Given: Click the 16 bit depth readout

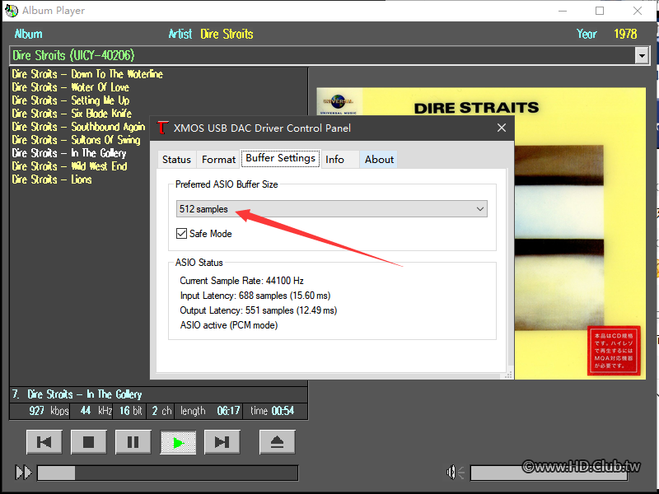Looking at the screenshot, I should click(131, 411).
